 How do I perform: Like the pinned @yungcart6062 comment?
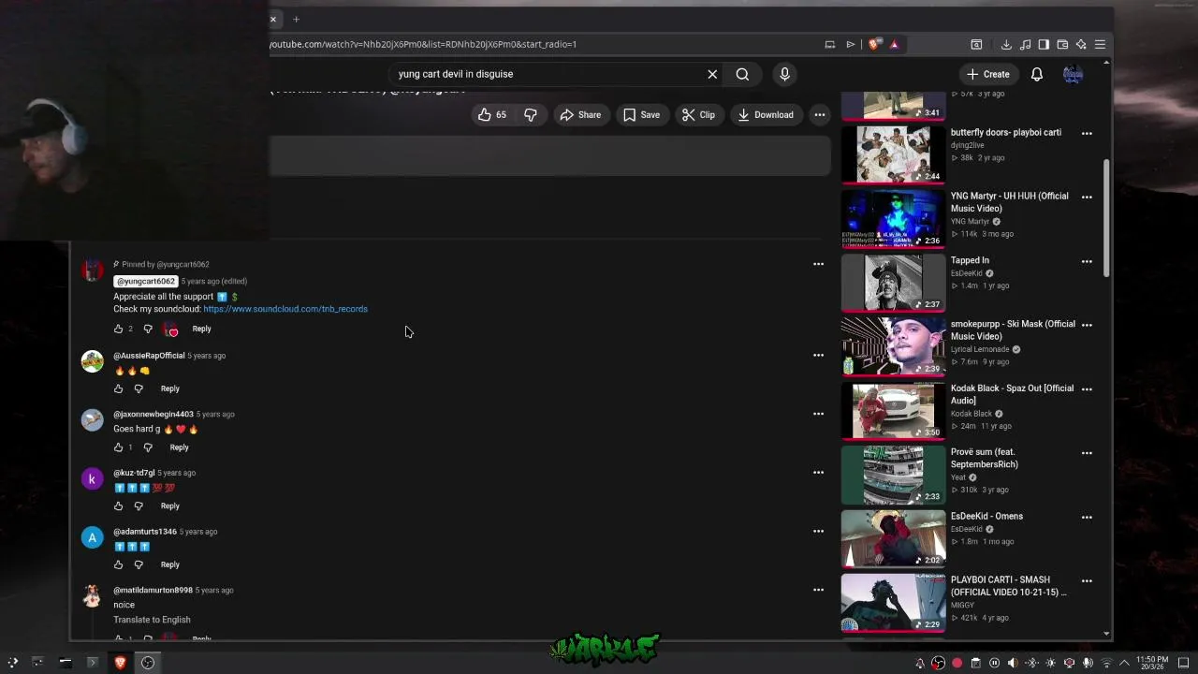tap(118, 329)
